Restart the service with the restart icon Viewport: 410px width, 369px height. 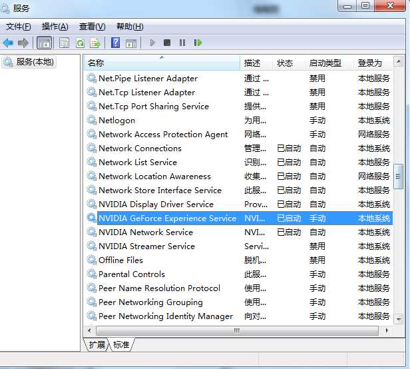(x=198, y=43)
